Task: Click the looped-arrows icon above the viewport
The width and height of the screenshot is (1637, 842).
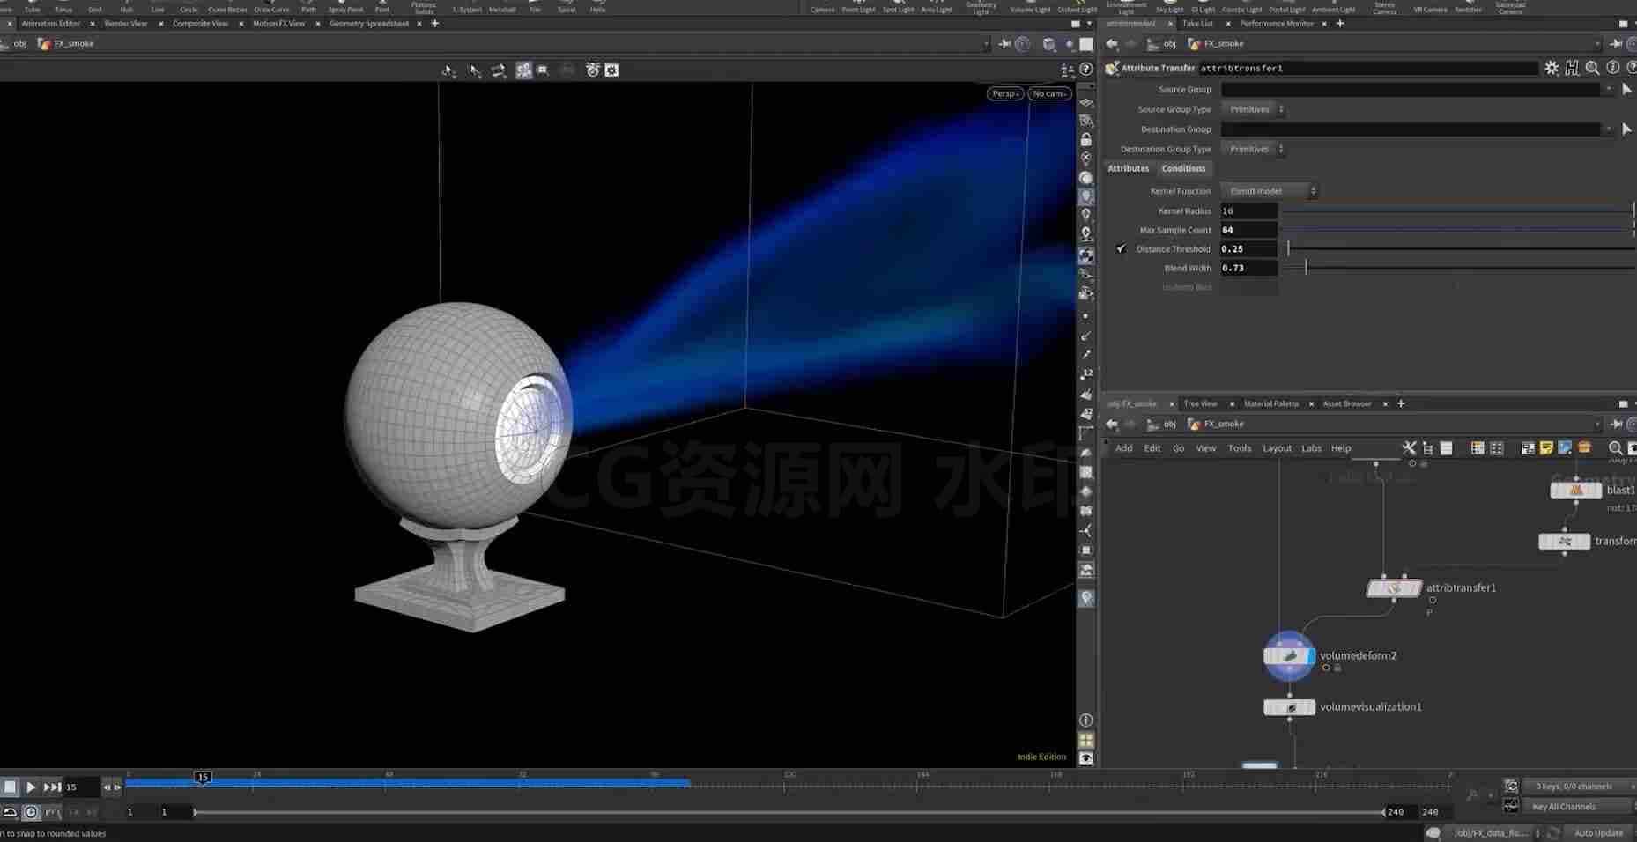Action: click(x=499, y=70)
